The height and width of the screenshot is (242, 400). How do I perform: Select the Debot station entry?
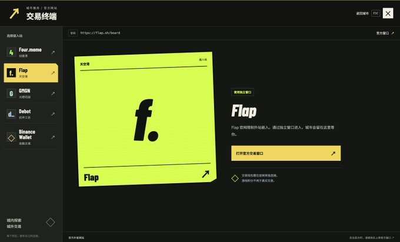[x=31, y=114]
